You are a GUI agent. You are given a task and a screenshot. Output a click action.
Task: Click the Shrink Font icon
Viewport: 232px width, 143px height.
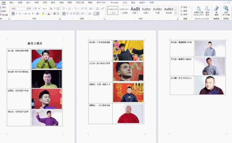39,9
